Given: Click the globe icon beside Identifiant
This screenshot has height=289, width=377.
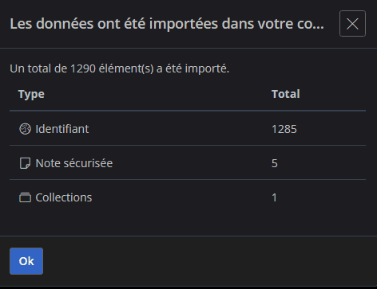Looking at the screenshot, I should click(25, 129).
